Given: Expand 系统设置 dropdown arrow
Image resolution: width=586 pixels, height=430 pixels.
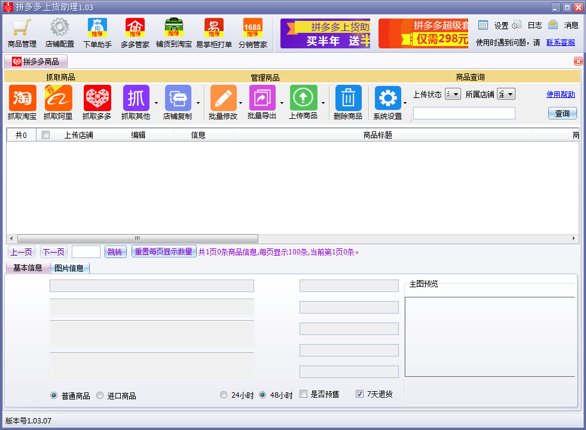Looking at the screenshot, I should point(405,103).
